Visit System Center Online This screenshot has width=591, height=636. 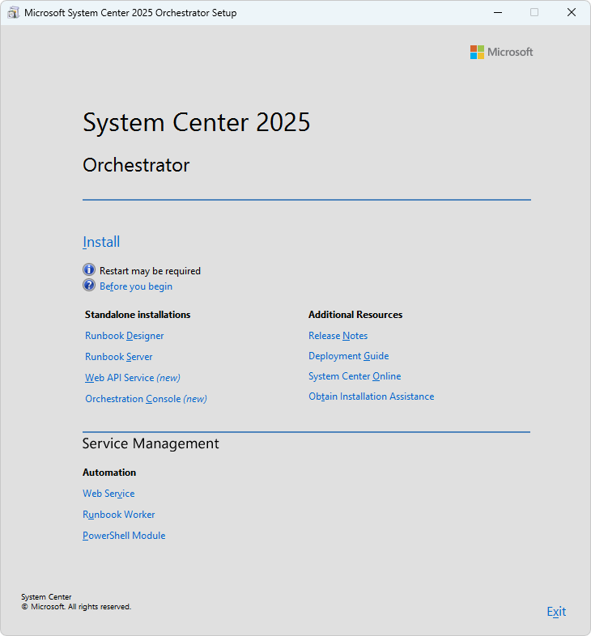tap(355, 376)
